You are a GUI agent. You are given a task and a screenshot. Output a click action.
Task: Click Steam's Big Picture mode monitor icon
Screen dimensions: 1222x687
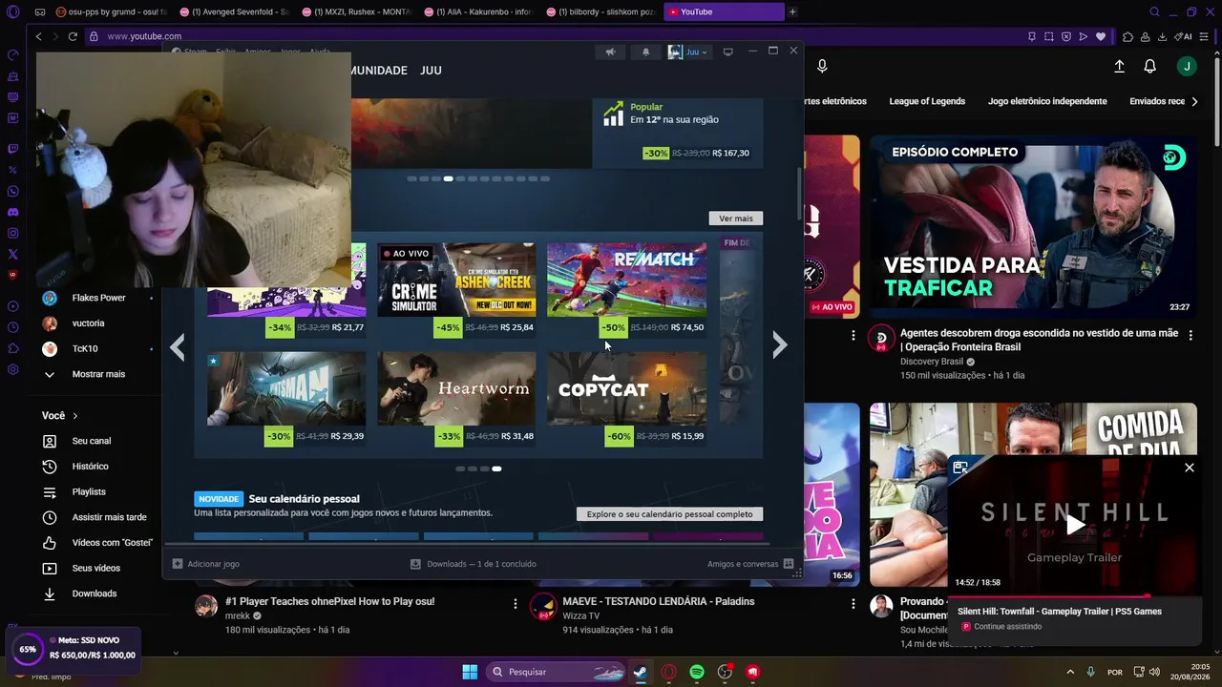coord(727,52)
